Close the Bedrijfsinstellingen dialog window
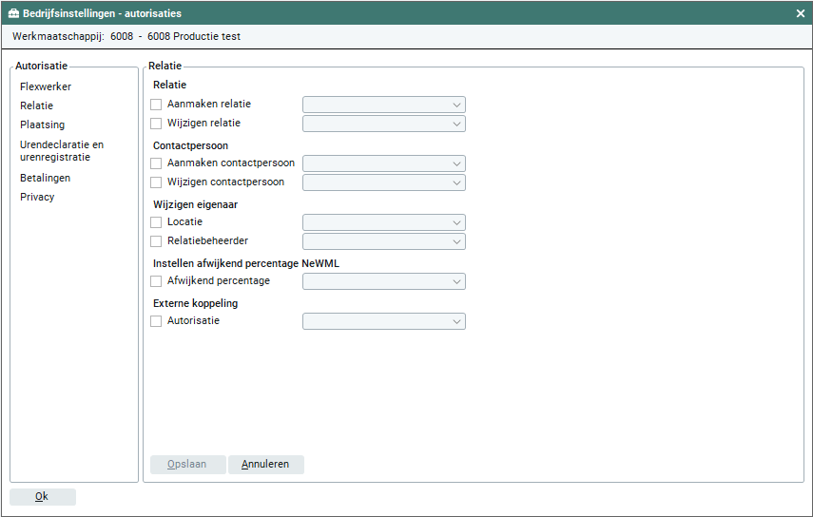The height and width of the screenshot is (517, 813). pos(801,13)
